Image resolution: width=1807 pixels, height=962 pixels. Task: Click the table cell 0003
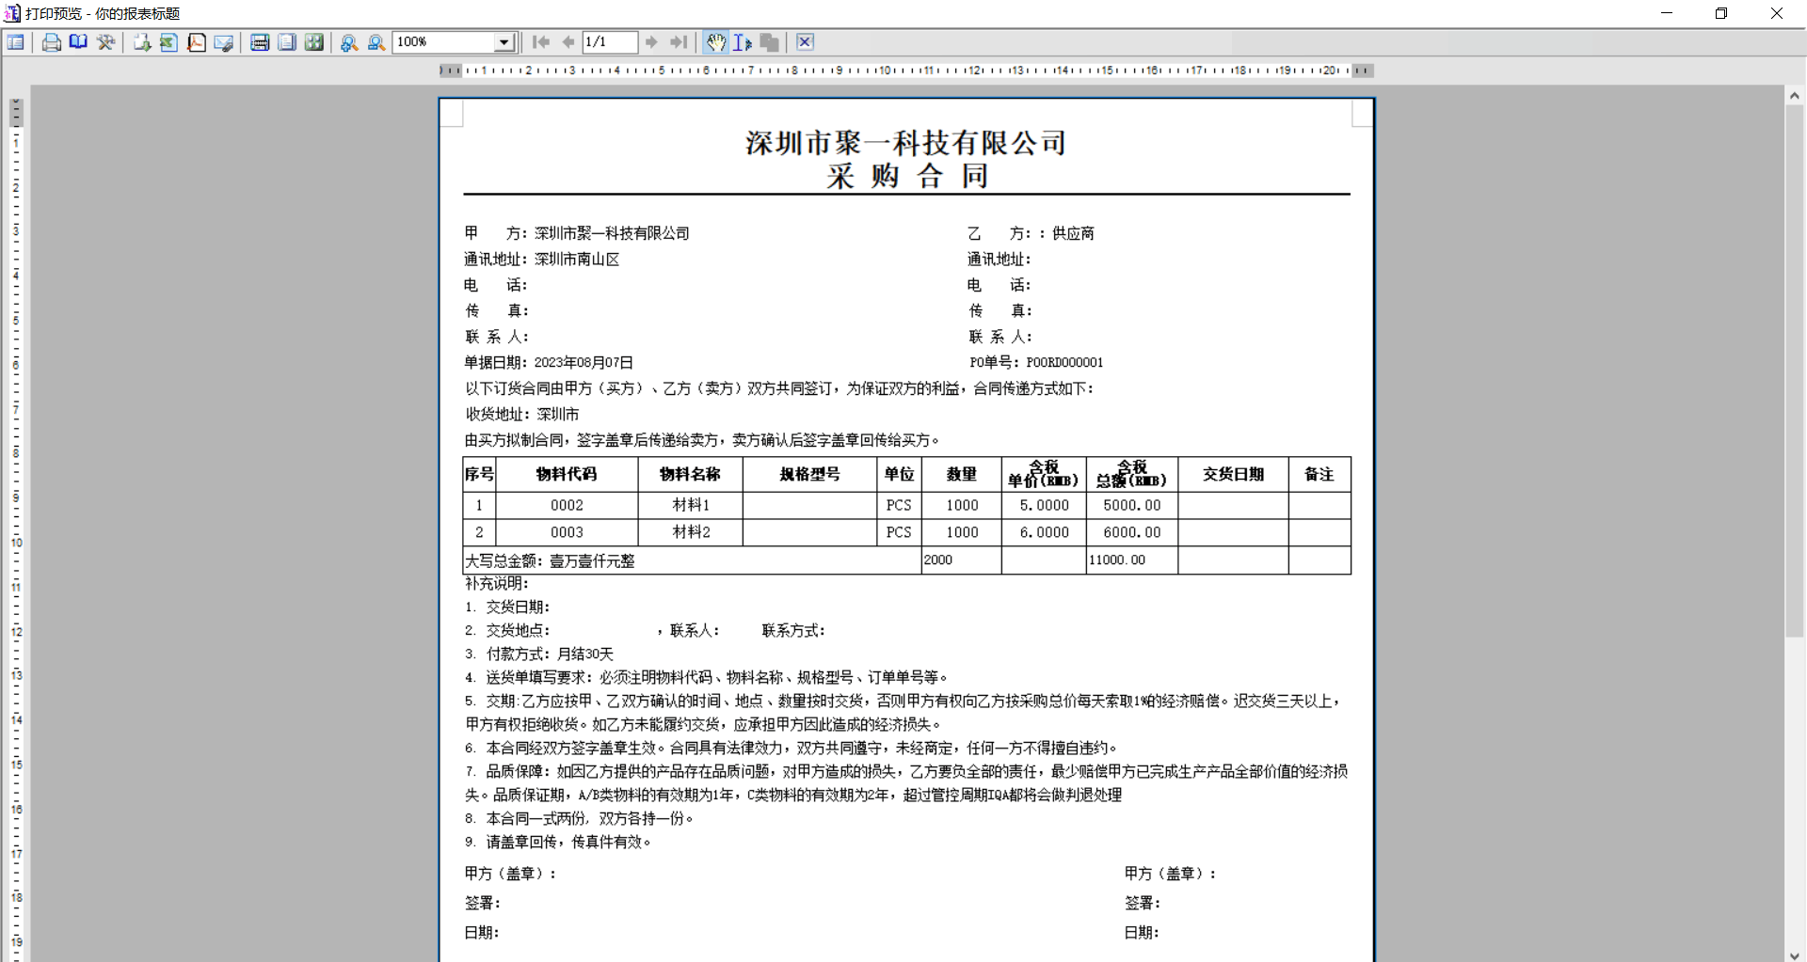click(x=567, y=532)
